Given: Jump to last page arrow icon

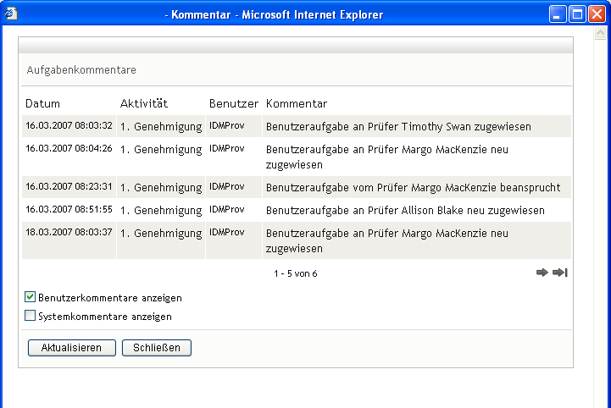Looking at the screenshot, I should tap(560, 273).
